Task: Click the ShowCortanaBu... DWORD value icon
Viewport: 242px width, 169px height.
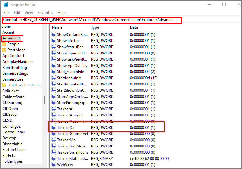Action: pos(54,34)
